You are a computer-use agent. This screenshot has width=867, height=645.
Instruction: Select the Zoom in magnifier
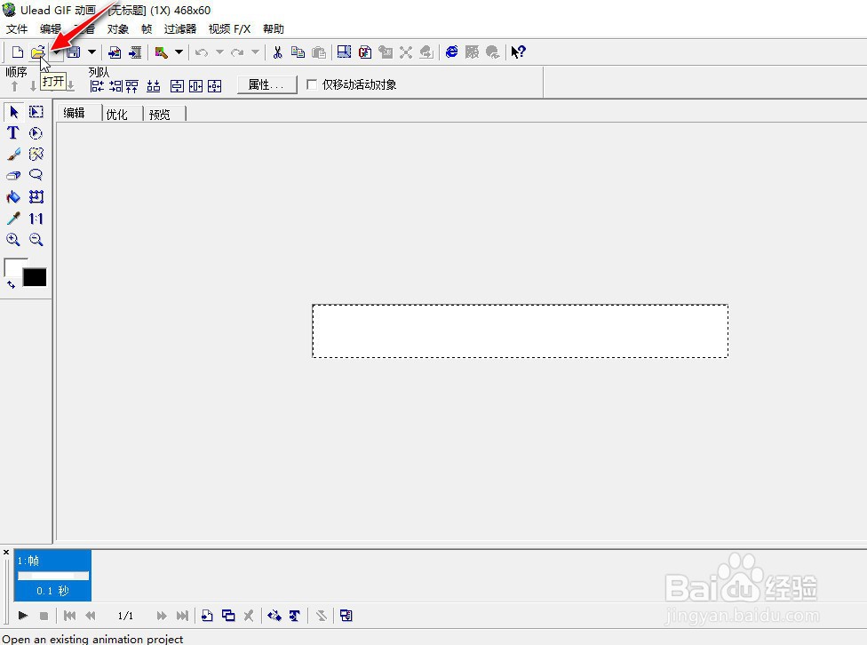(x=13, y=240)
